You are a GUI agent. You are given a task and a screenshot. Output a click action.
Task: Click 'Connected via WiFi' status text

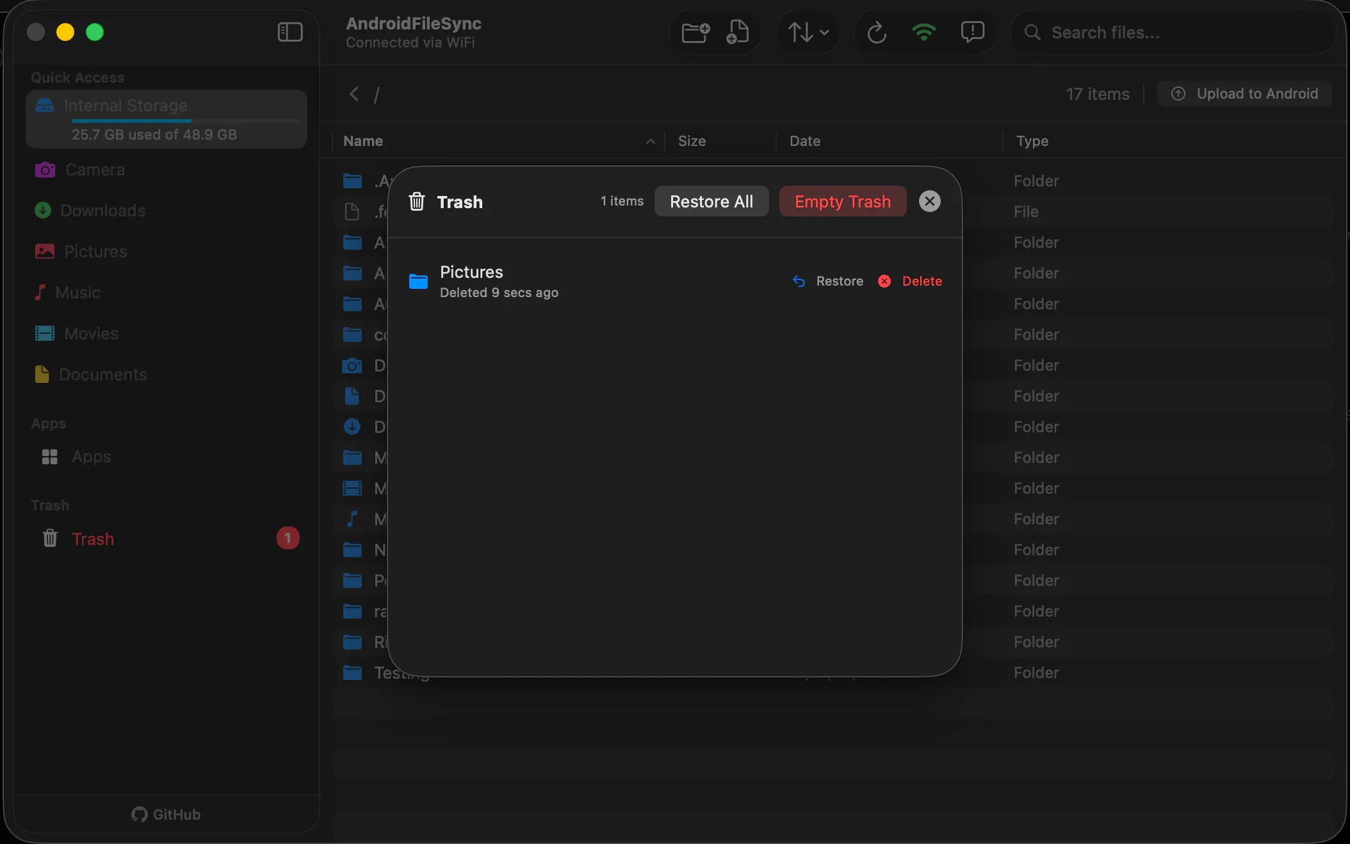coord(411,42)
